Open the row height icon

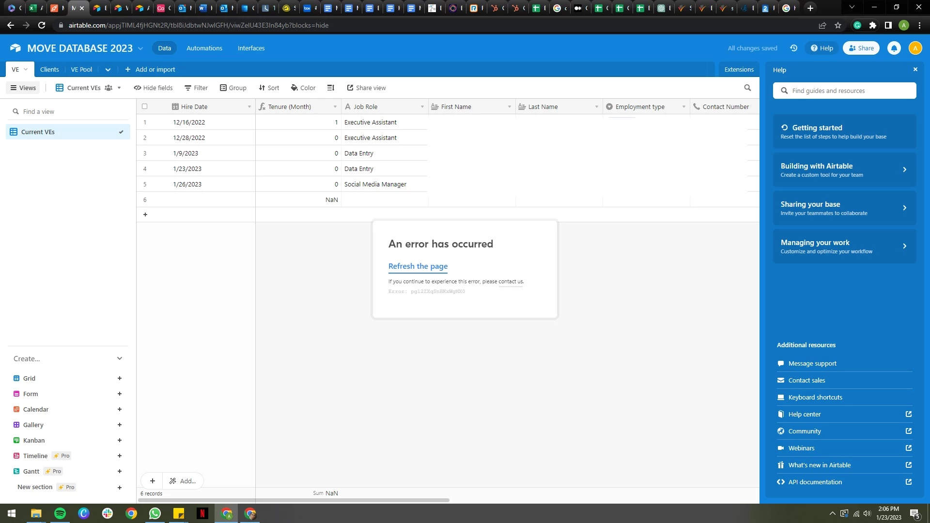coord(331,88)
